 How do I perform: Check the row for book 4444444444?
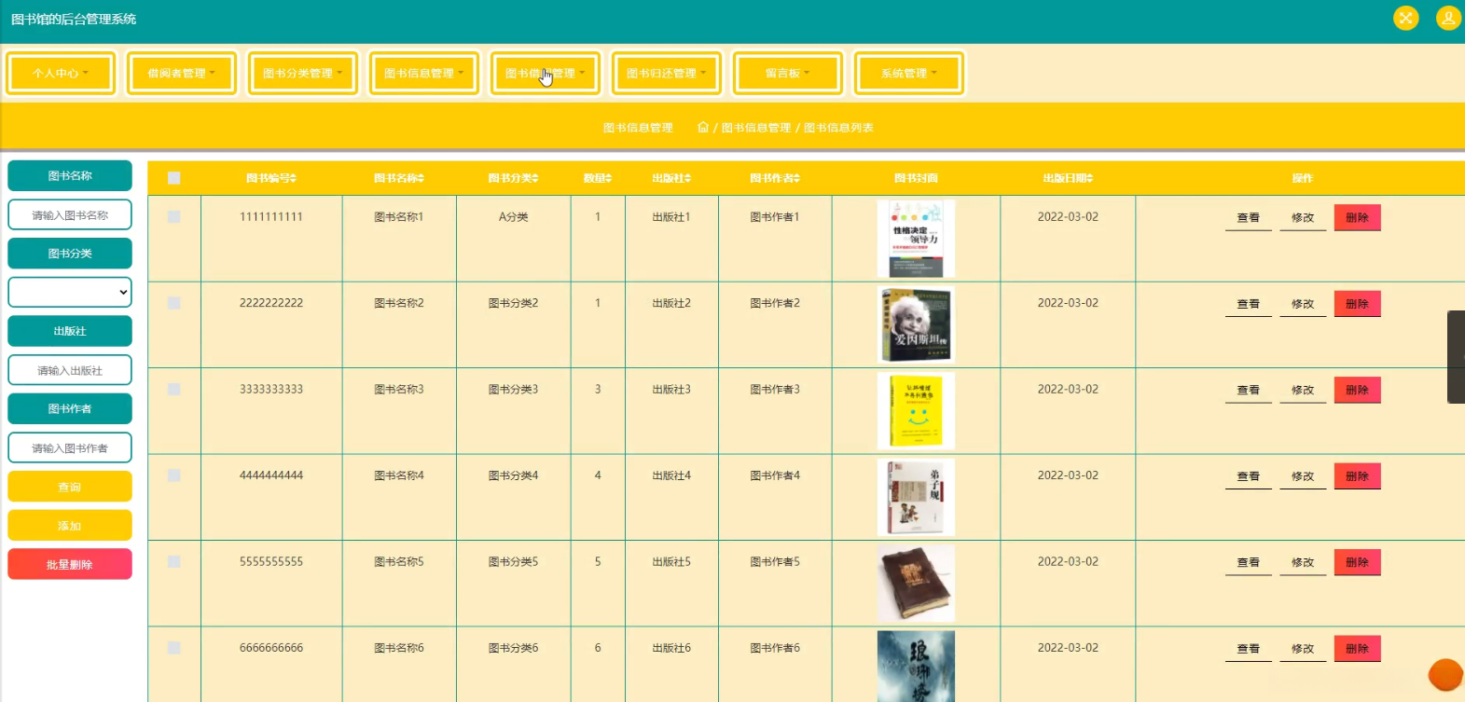point(174,475)
